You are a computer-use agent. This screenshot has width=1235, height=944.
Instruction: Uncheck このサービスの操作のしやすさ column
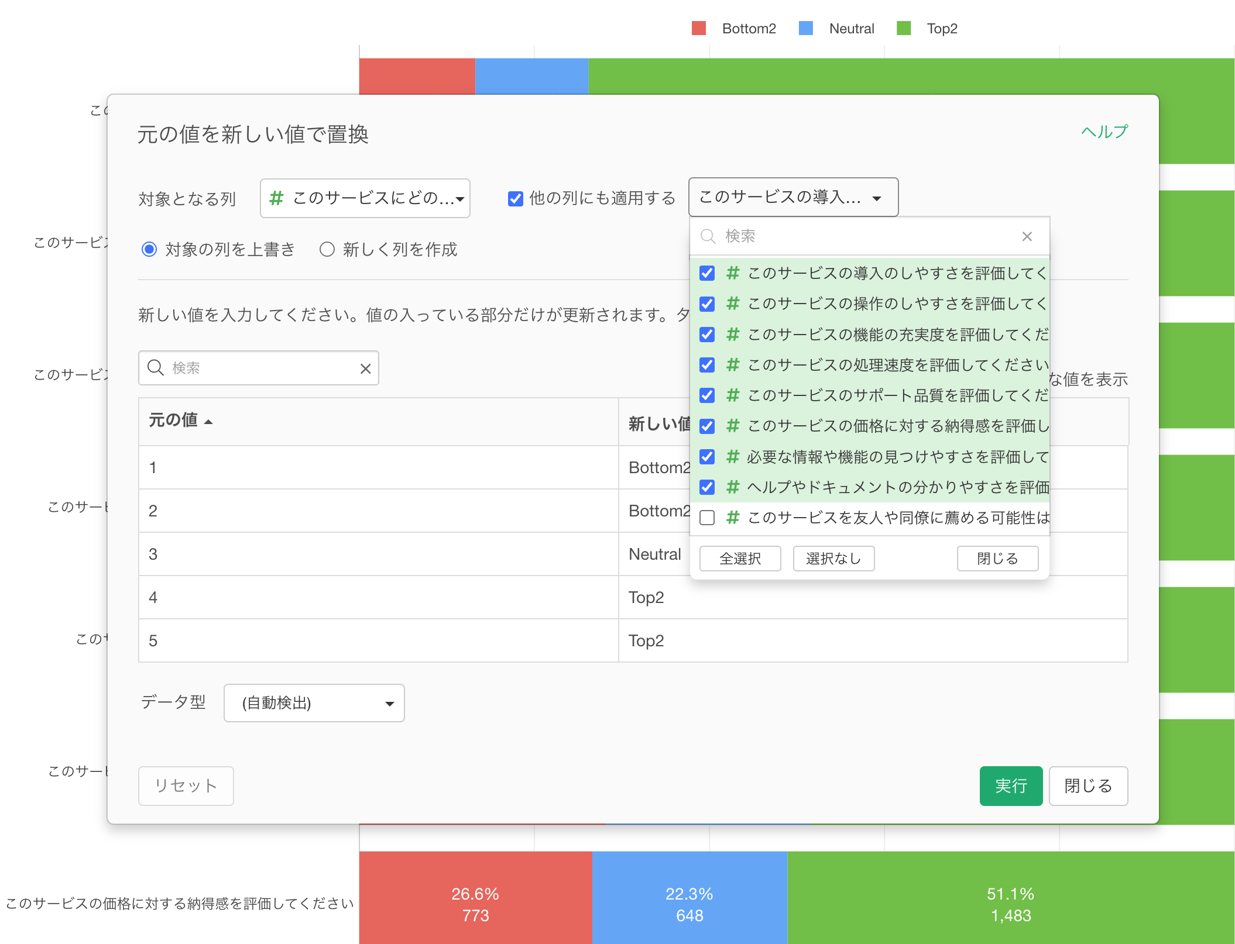pos(707,304)
